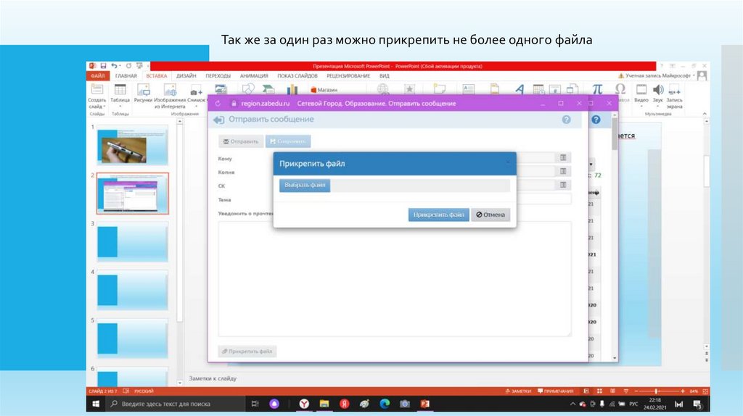Open Yandex Browser from the taskbar
This screenshot has width=743, height=416.
click(x=304, y=404)
